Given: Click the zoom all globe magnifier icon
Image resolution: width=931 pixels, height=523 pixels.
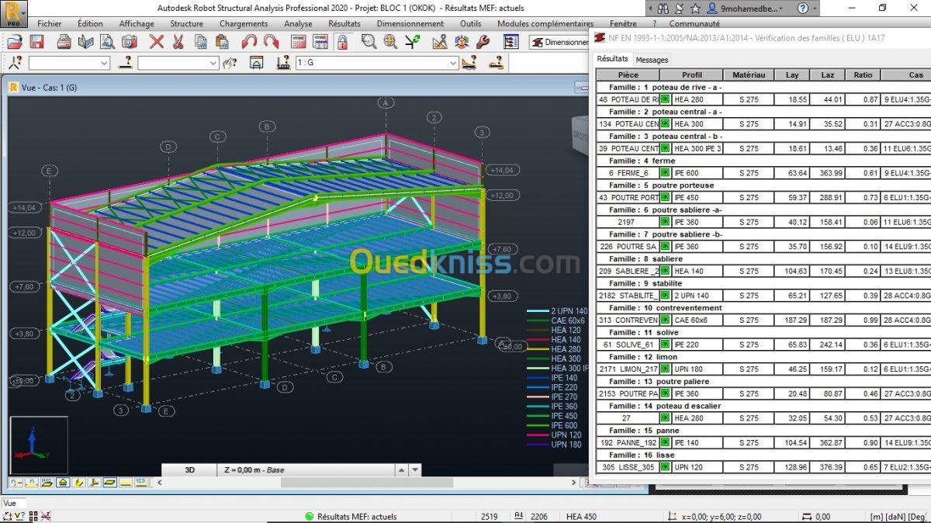Looking at the screenshot, I should (x=390, y=42).
